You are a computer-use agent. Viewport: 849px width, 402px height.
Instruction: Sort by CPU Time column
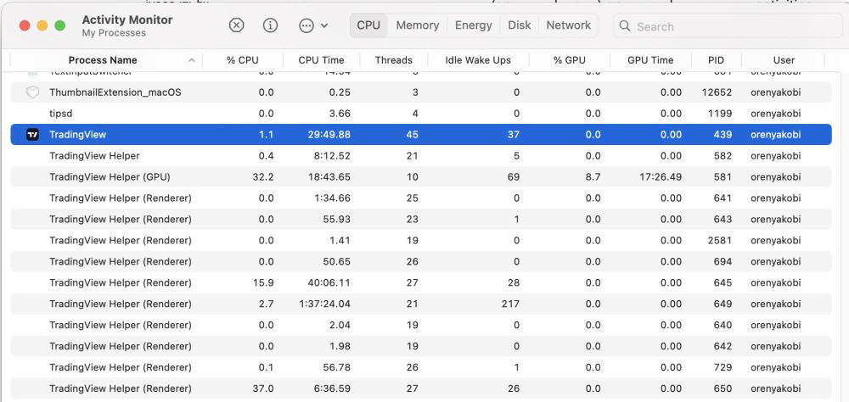[321, 60]
